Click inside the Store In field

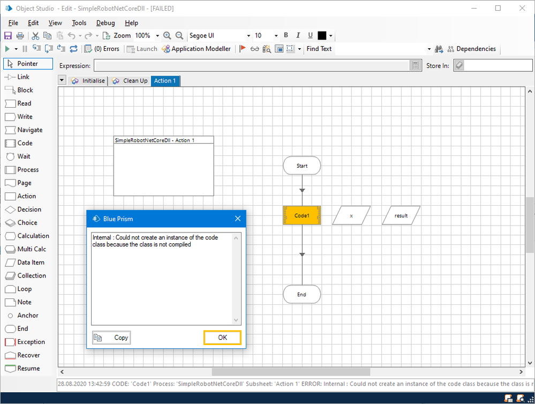click(x=498, y=65)
